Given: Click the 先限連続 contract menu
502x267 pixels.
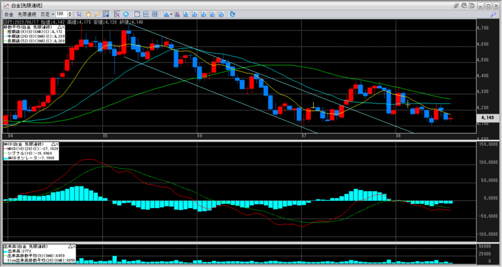Looking at the screenshot, I should [28, 14].
